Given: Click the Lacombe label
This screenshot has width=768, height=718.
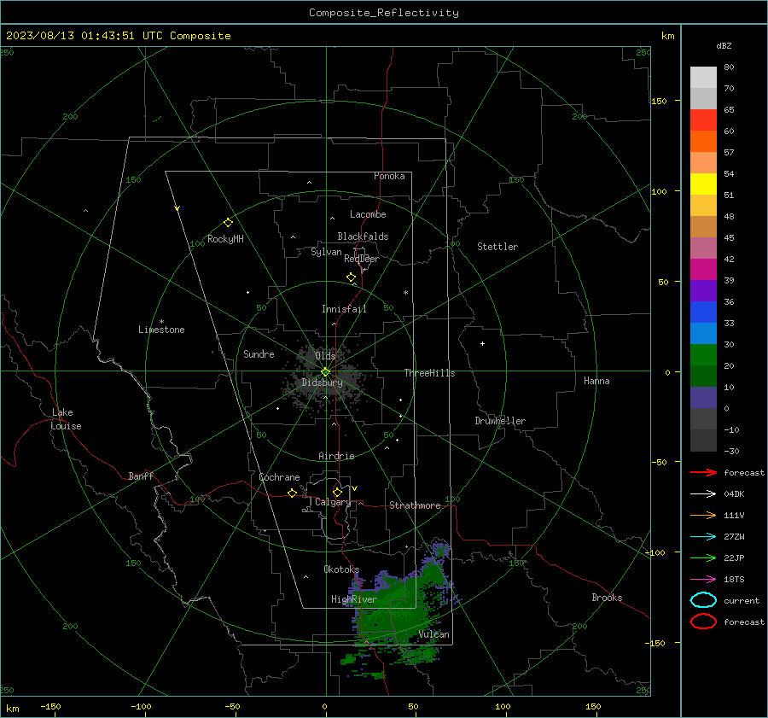Looking at the screenshot, I should point(368,214).
